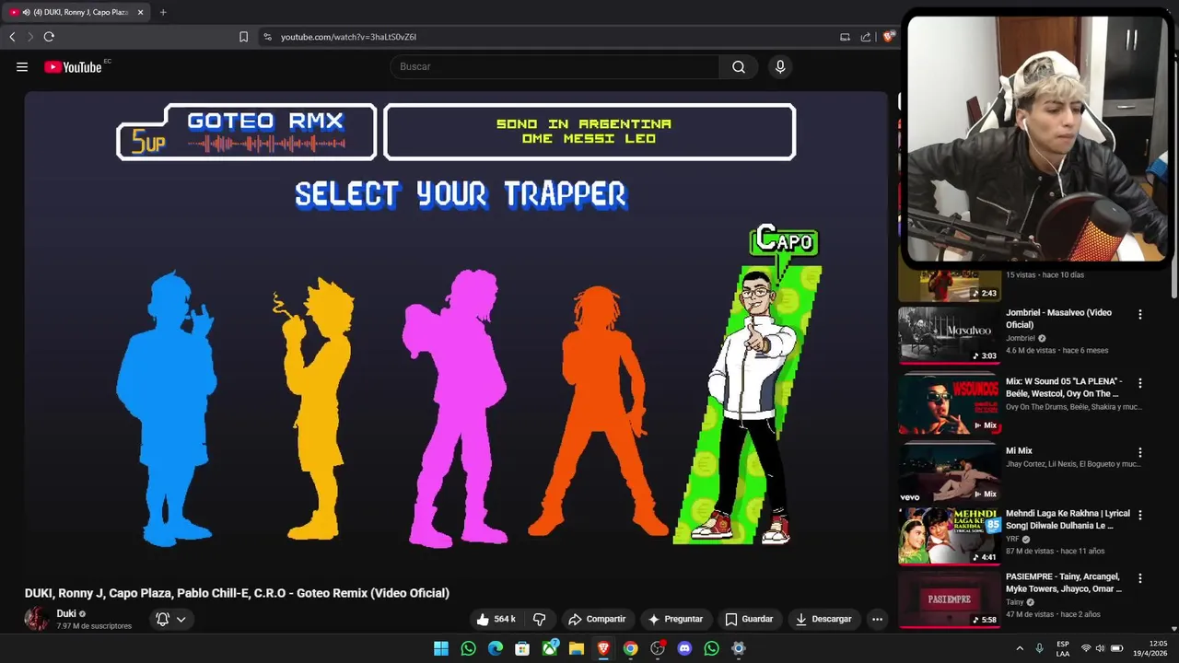1179x663 pixels.
Task: Open the OBS Studio taskbar icon
Action: coord(658,648)
